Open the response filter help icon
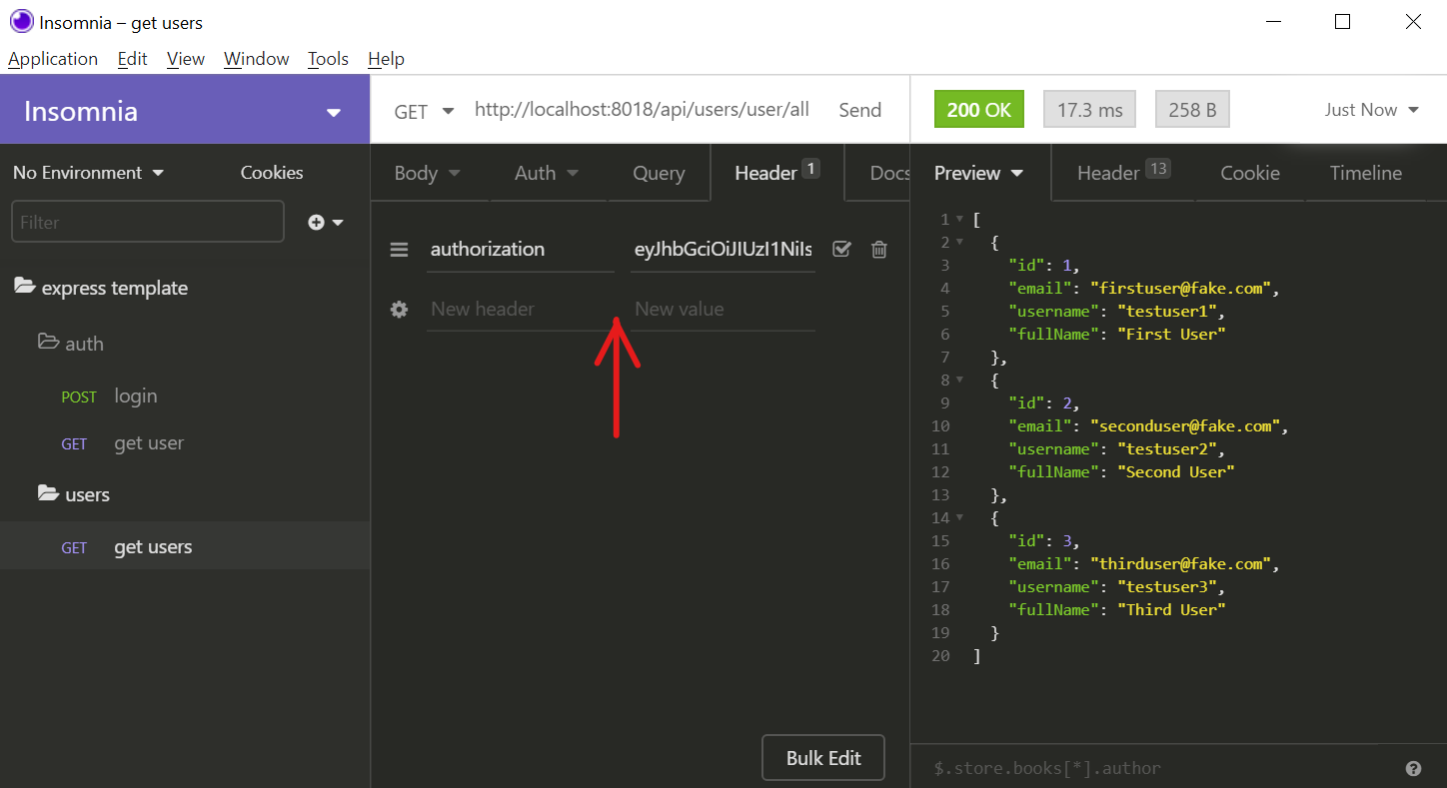This screenshot has height=788, width=1447. [1413, 768]
